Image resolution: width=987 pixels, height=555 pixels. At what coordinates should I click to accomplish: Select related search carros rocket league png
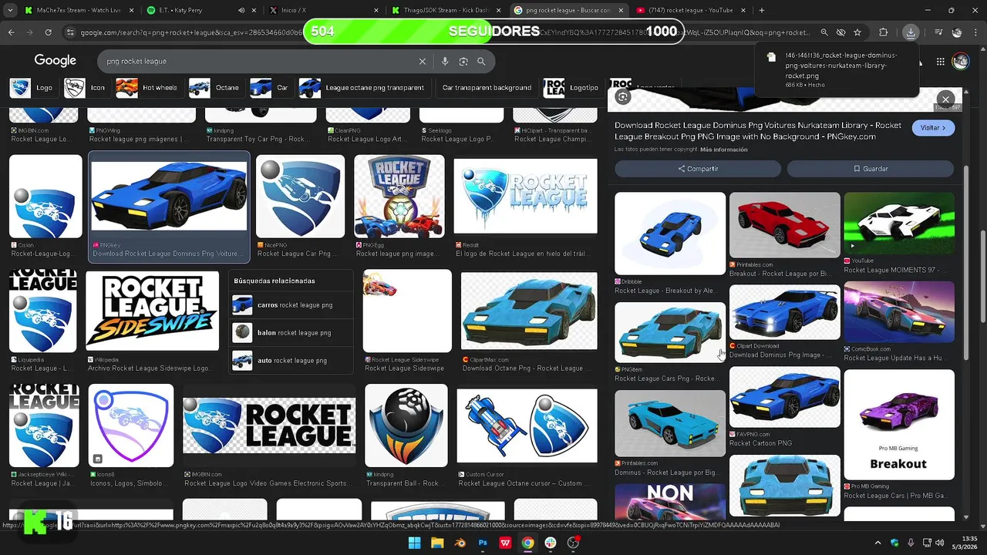[x=291, y=305]
